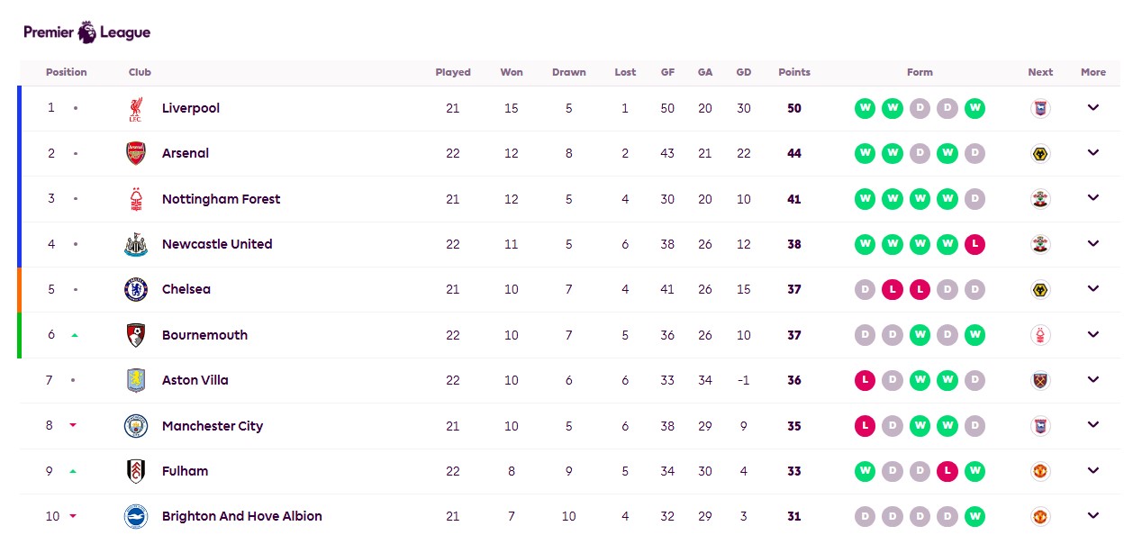Sort by the Points column header
Viewport: 1124px width, 535px height.
[794, 72]
